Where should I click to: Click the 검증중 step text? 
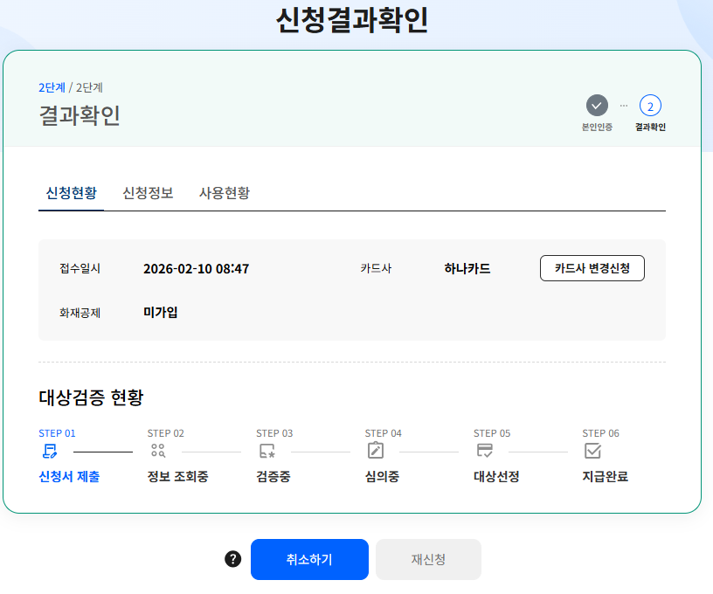273,476
